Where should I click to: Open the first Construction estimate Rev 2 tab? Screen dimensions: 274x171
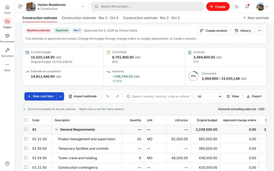90,18
